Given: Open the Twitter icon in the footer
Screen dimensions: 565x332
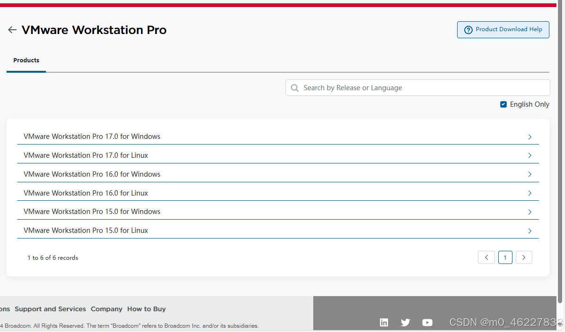Looking at the screenshot, I should 406,322.
